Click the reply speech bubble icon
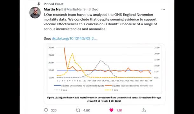This screenshot has width=194, height=114. pos(46,110)
